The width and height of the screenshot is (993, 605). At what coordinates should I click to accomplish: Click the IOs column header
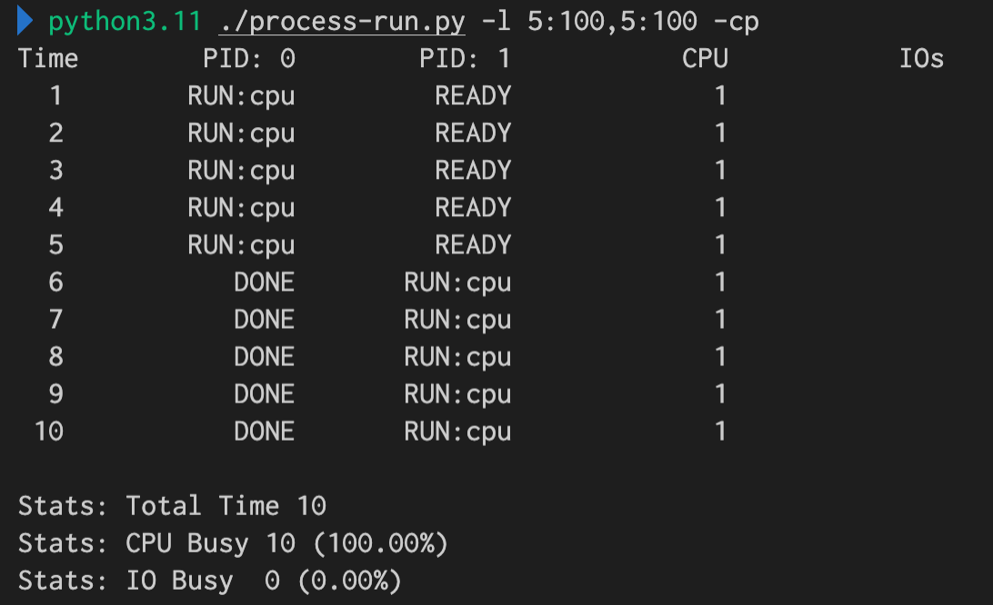[921, 59]
